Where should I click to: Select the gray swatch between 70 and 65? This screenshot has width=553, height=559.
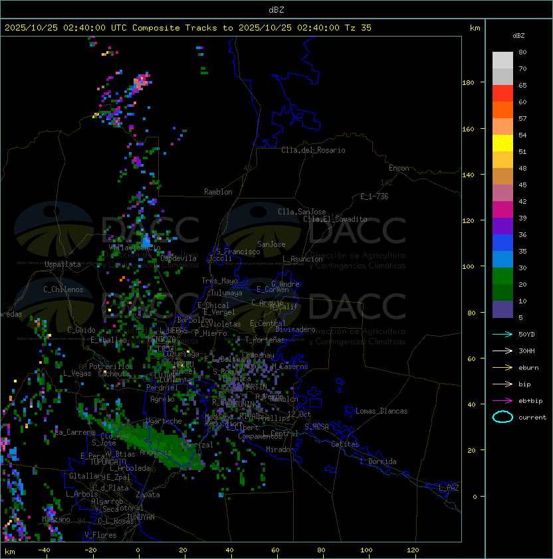pos(502,76)
